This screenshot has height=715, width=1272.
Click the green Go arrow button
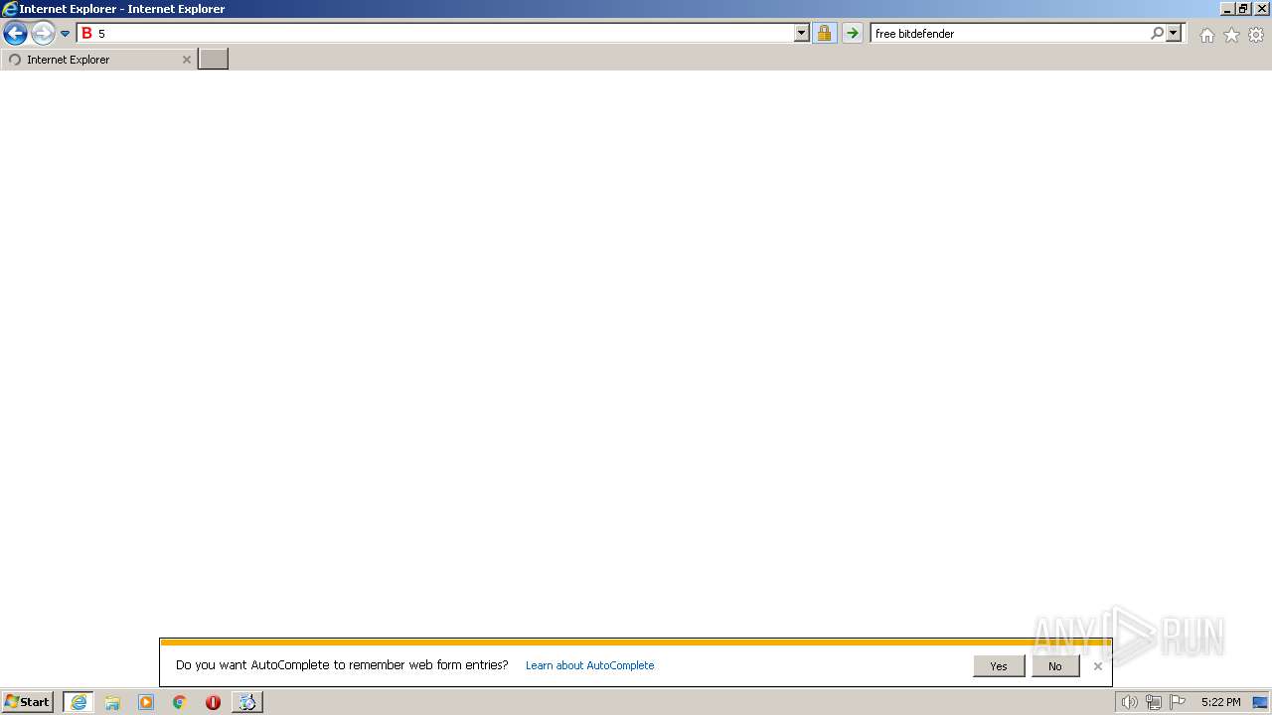[853, 33]
